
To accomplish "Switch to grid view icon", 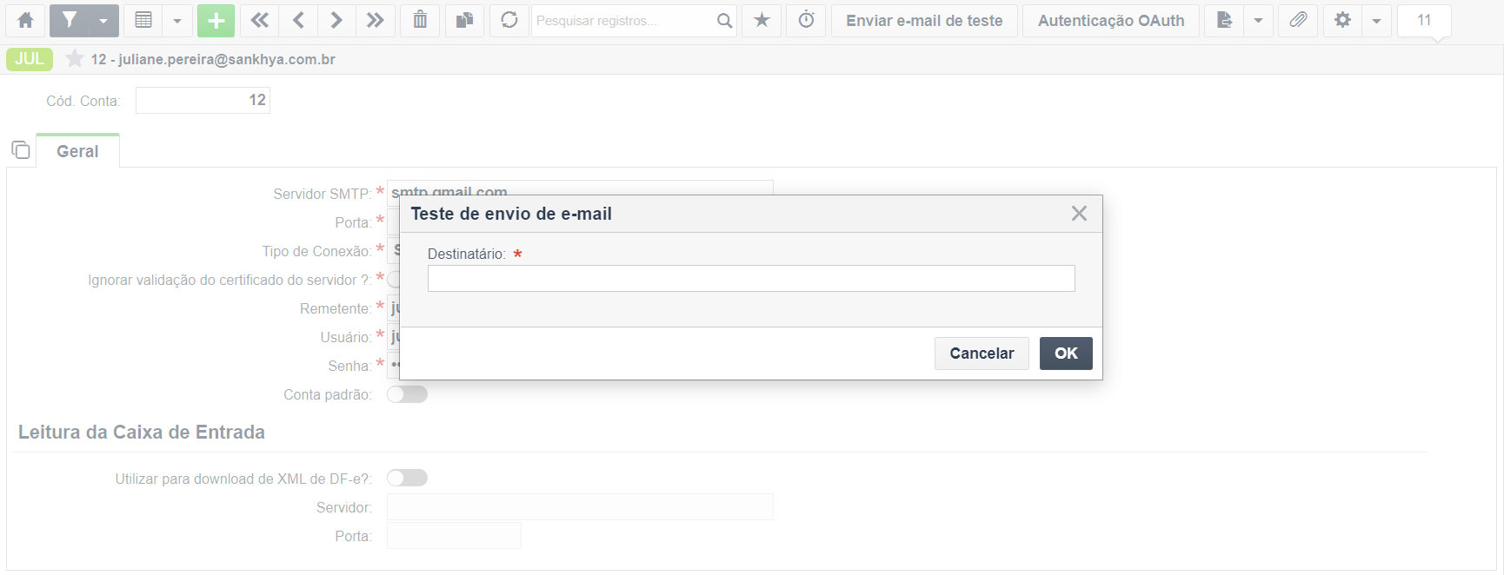I will pos(143,20).
